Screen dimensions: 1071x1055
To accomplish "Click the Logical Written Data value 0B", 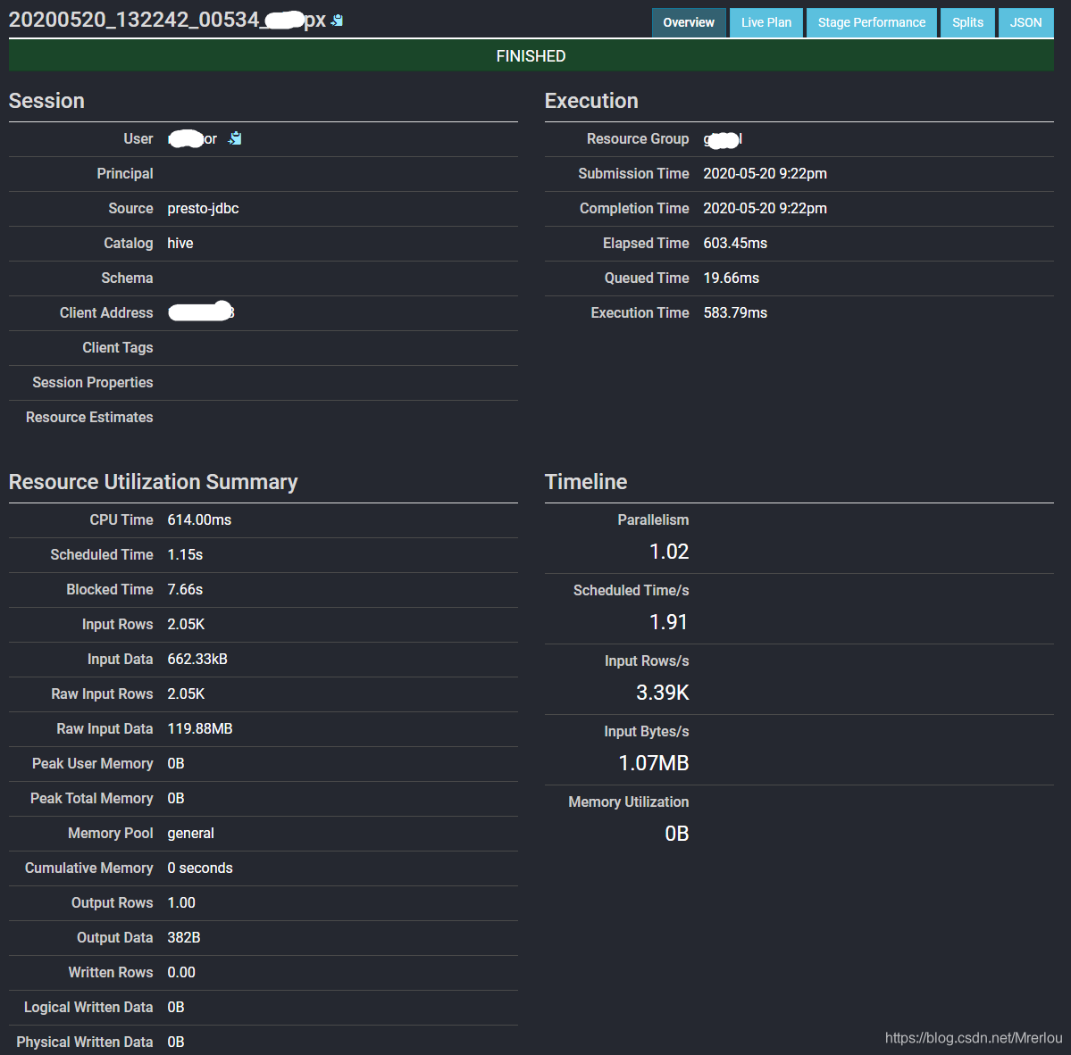I will click(176, 1007).
